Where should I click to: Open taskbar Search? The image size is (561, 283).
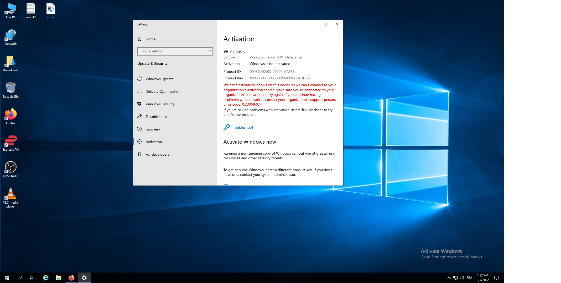tap(20, 278)
